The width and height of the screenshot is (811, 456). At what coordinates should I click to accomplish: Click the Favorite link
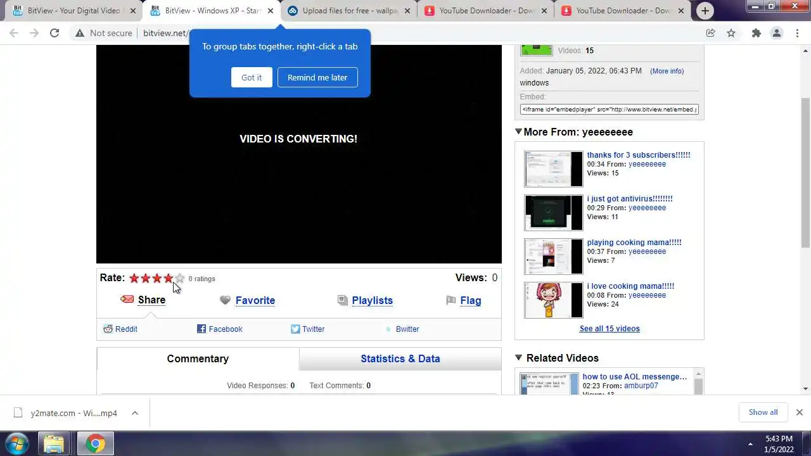pyautogui.click(x=255, y=300)
